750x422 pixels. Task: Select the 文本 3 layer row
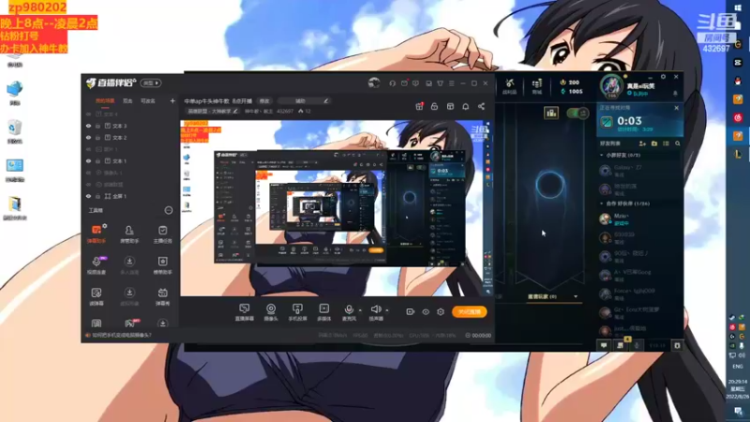(x=130, y=126)
